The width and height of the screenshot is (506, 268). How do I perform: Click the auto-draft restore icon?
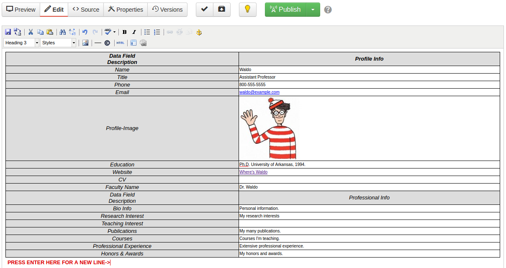coord(17,32)
